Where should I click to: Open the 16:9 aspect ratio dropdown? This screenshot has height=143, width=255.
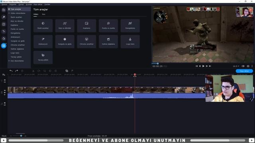[x=236, y=66]
